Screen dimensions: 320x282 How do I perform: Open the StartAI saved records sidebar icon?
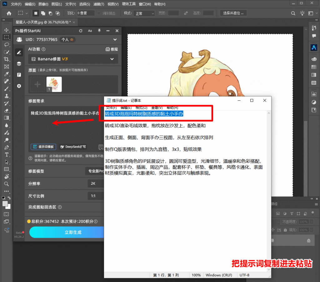click(x=19, y=75)
